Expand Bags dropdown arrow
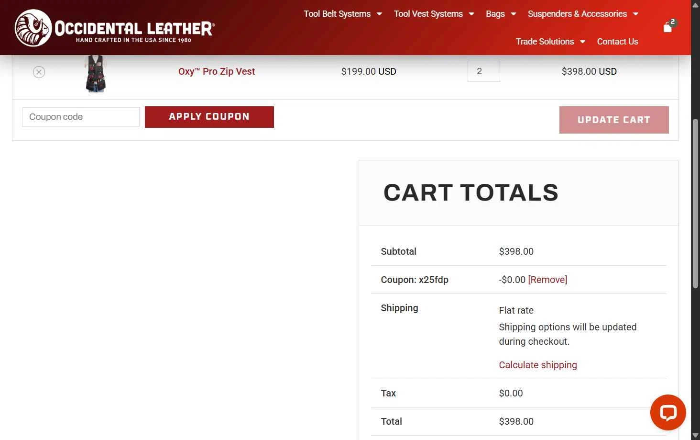Image resolution: width=700 pixels, height=440 pixels. 514,14
